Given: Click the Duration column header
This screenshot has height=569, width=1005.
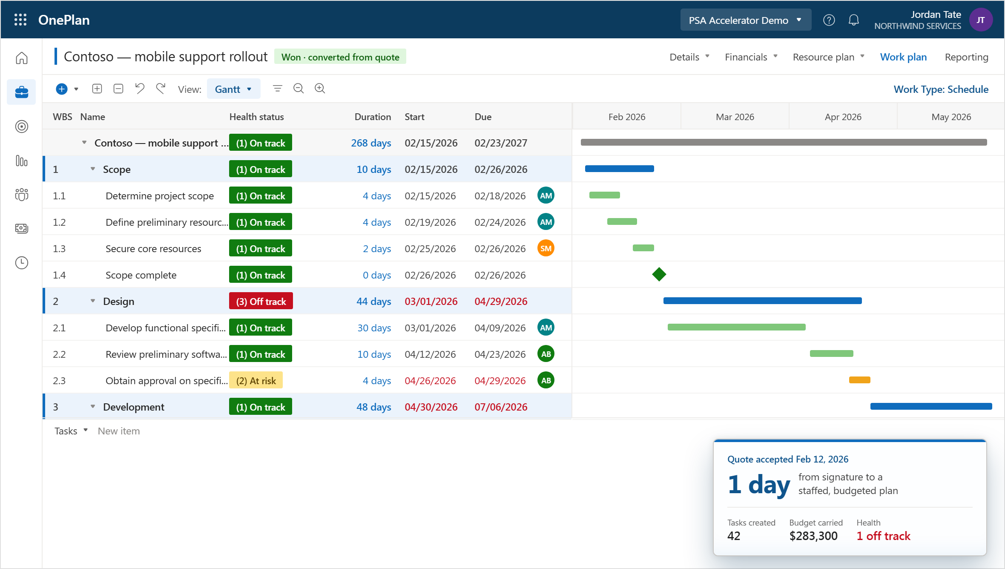Looking at the screenshot, I should pos(373,117).
